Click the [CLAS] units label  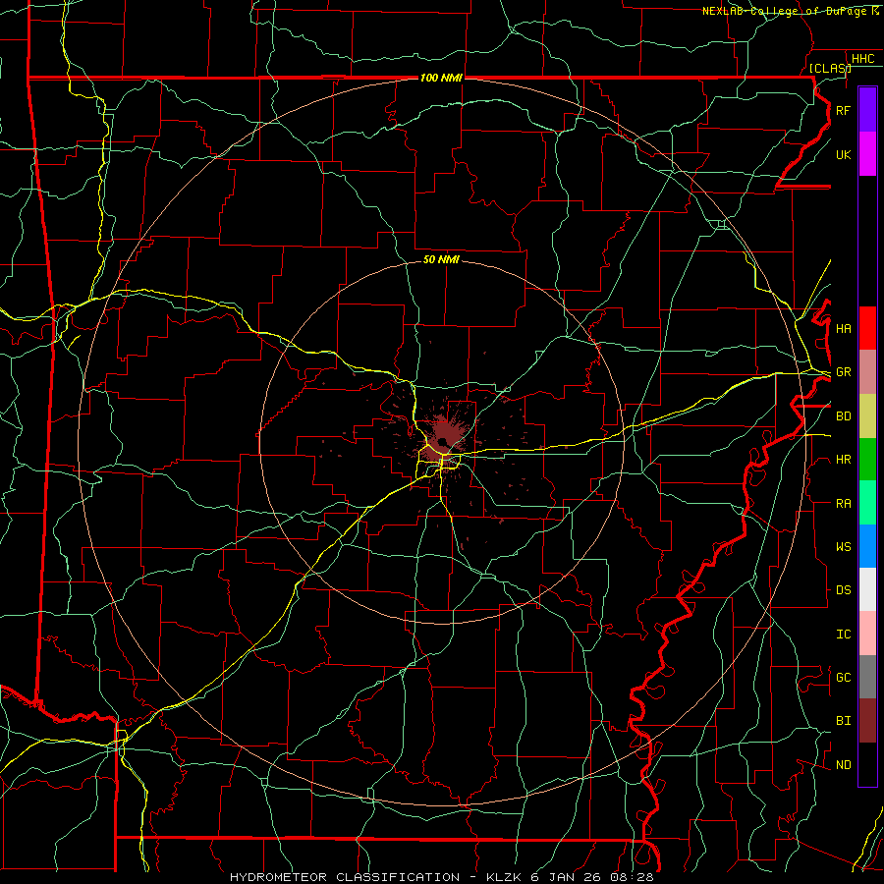pyautogui.click(x=830, y=68)
